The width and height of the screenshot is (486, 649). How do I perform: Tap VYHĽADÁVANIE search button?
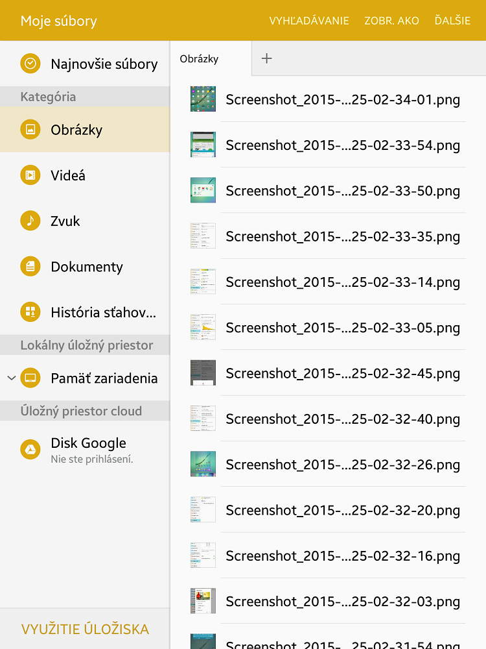(309, 21)
